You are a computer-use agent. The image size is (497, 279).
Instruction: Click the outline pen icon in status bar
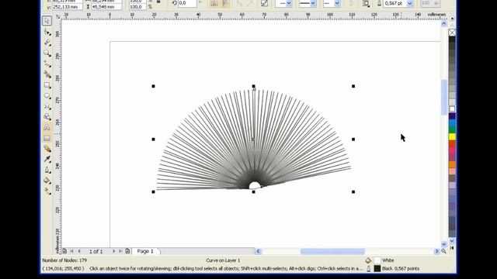(x=368, y=269)
